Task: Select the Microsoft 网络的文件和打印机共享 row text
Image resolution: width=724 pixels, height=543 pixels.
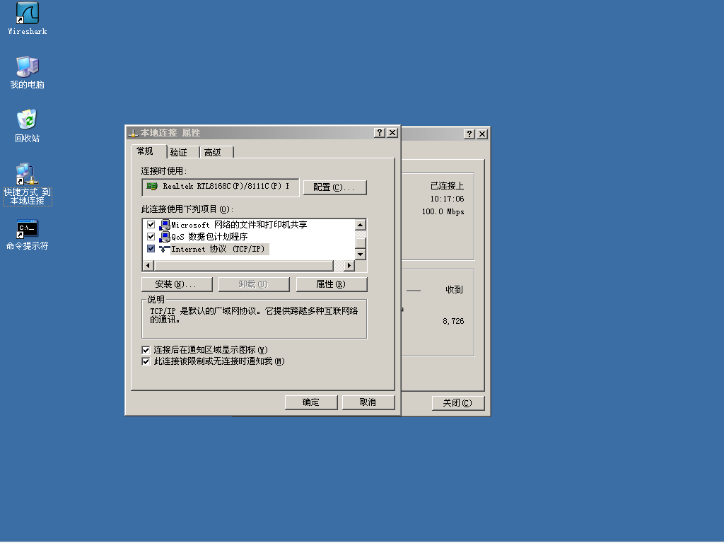Action: (239, 225)
